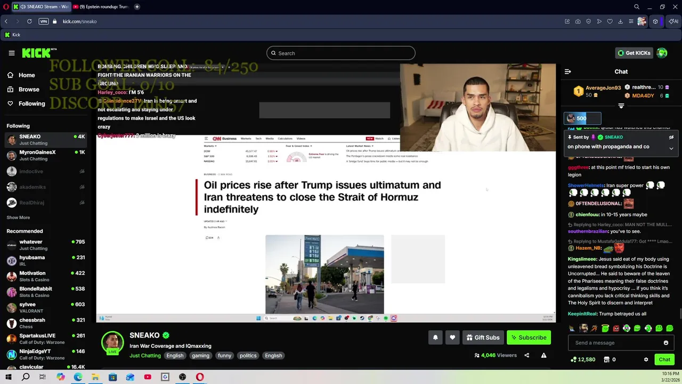
Task: Click the heart follow button below the stream
Action: click(452, 337)
